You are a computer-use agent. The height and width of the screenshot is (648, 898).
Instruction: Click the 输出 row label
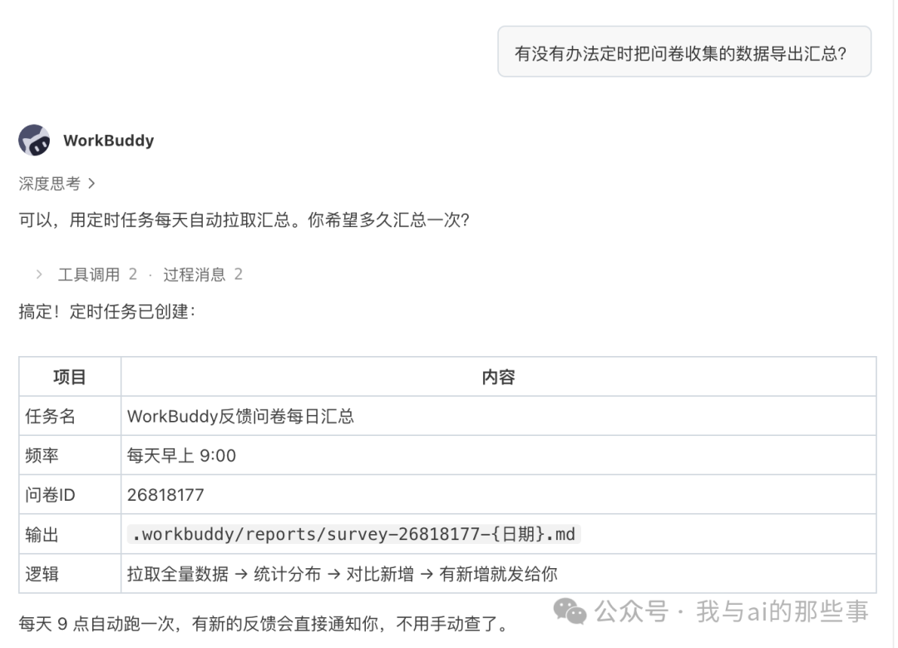pyautogui.click(x=42, y=534)
